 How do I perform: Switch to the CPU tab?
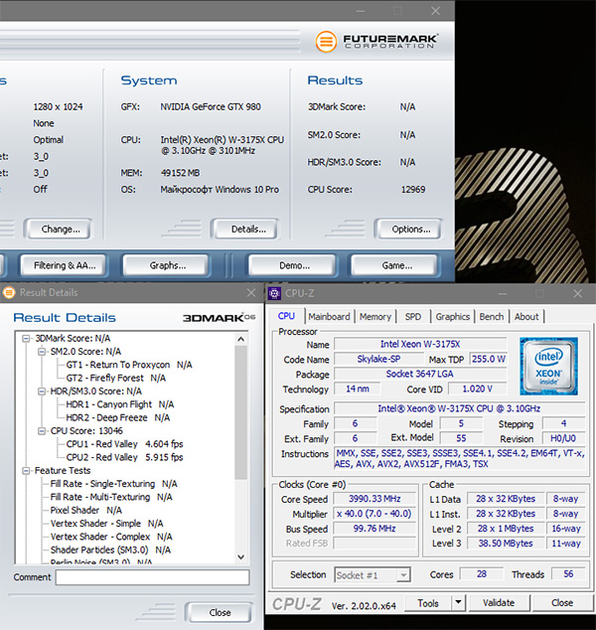pos(286,316)
